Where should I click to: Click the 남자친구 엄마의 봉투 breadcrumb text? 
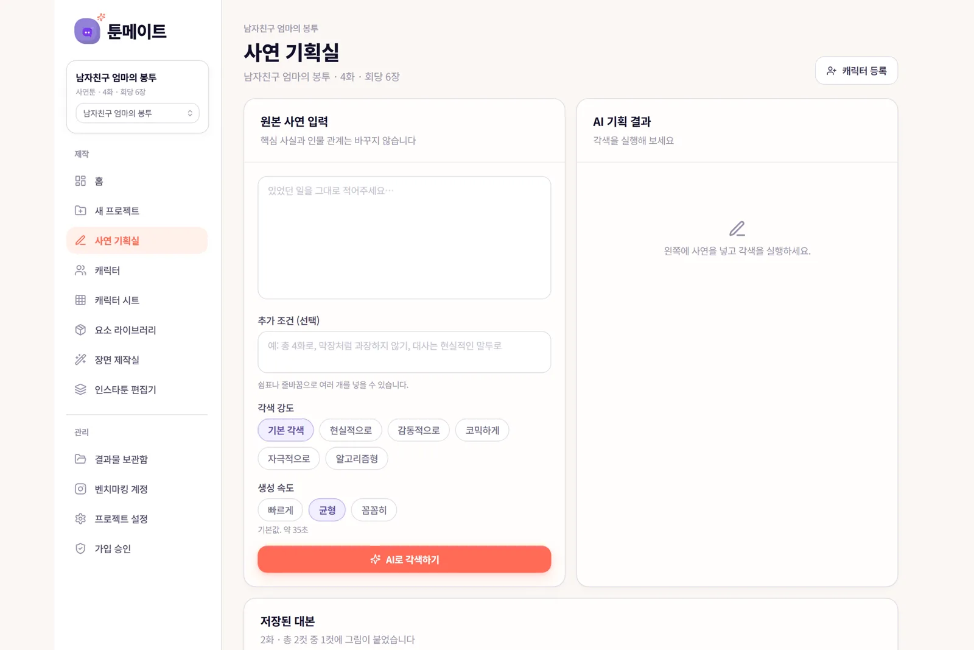(x=281, y=29)
